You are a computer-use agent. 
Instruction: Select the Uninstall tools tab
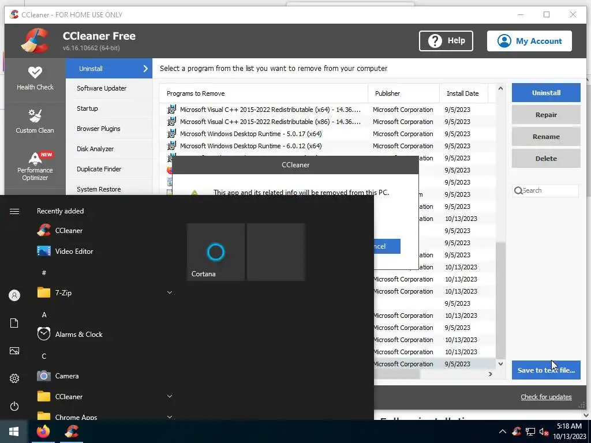pos(109,69)
